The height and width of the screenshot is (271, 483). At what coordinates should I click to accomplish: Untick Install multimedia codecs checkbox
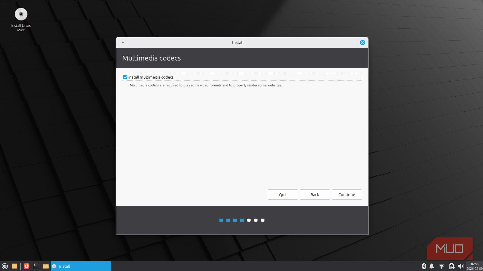click(x=125, y=77)
